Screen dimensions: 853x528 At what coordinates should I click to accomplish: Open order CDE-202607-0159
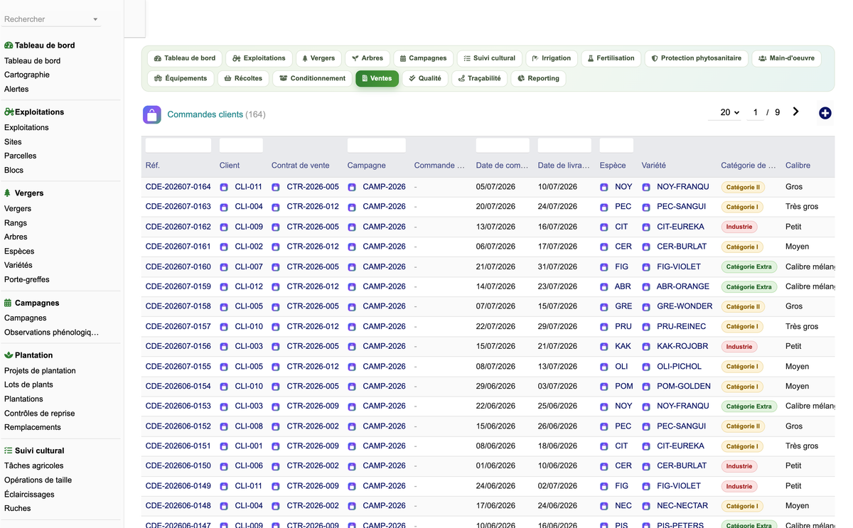pyautogui.click(x=178, y=286)
